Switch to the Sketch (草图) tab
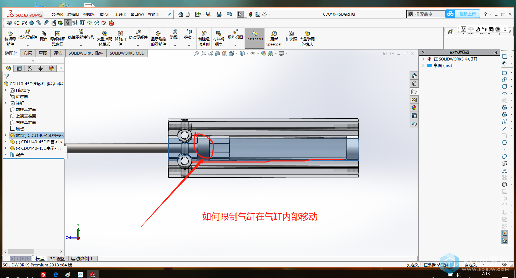Viewport: 516px width, 278px height. (43, 53)
